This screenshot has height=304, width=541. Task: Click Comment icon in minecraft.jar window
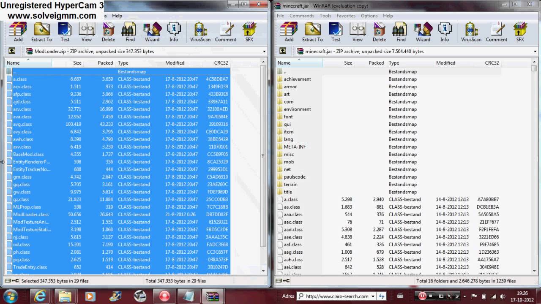497,32
